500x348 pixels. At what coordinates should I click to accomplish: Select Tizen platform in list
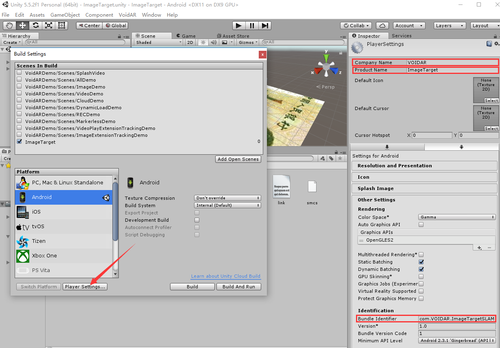coord(64,241)
